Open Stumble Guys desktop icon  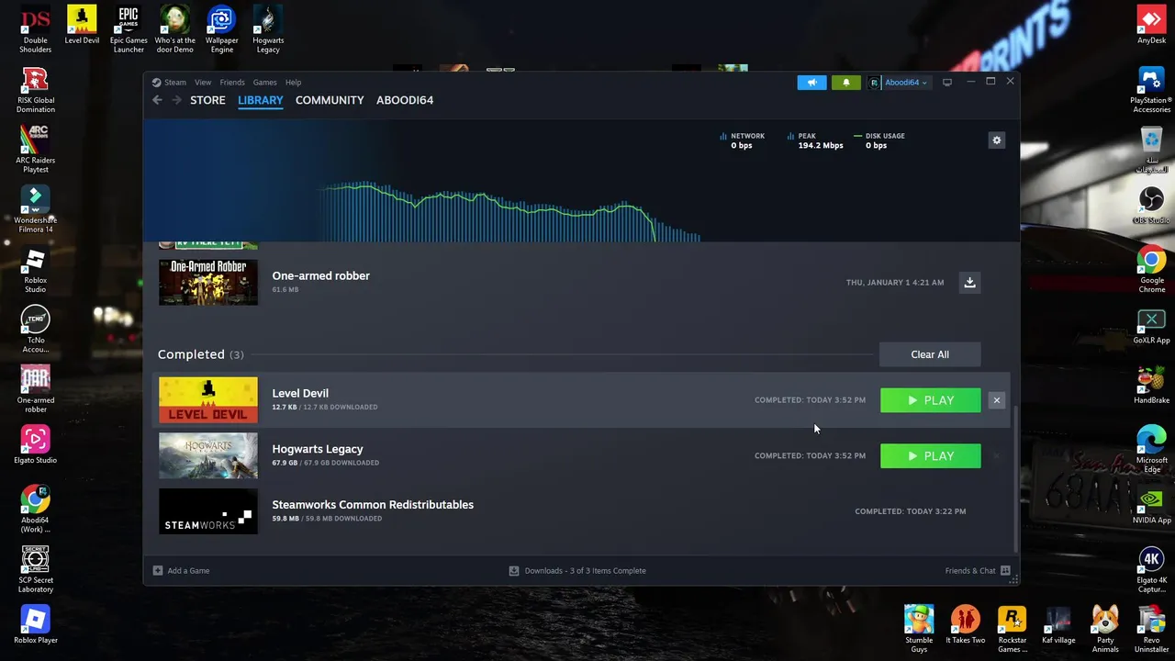point(919,629)
